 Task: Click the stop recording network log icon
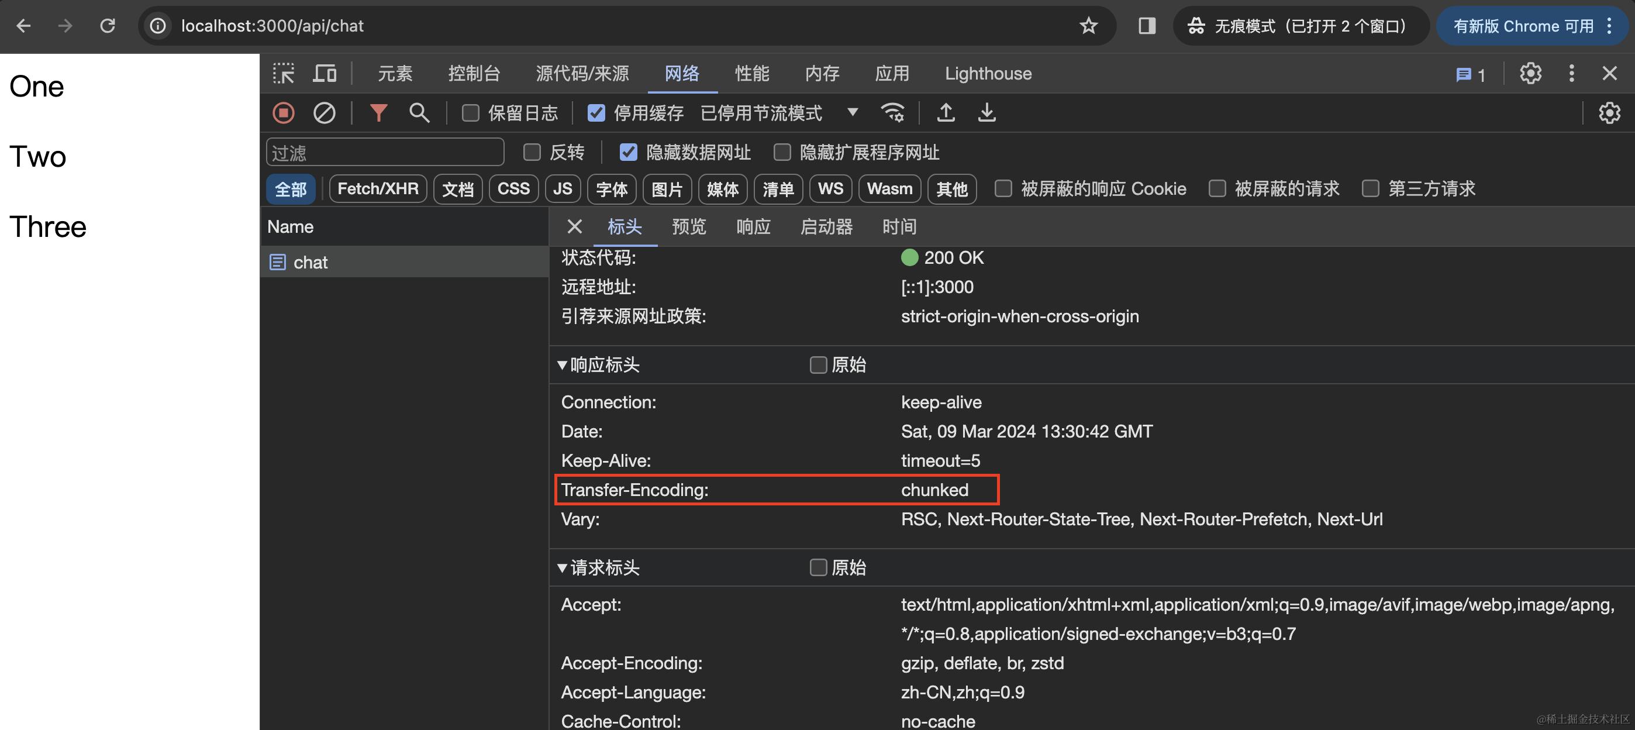pyautogui.click(x=284, y=113)
